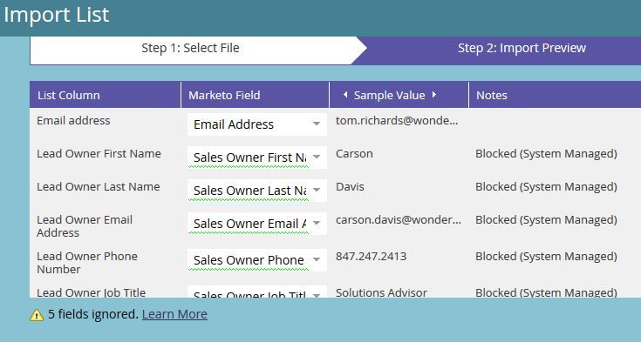Open the Sales Owner Last Name dropdown arrow
Screen dimensions: 641x342
point(317,191)
